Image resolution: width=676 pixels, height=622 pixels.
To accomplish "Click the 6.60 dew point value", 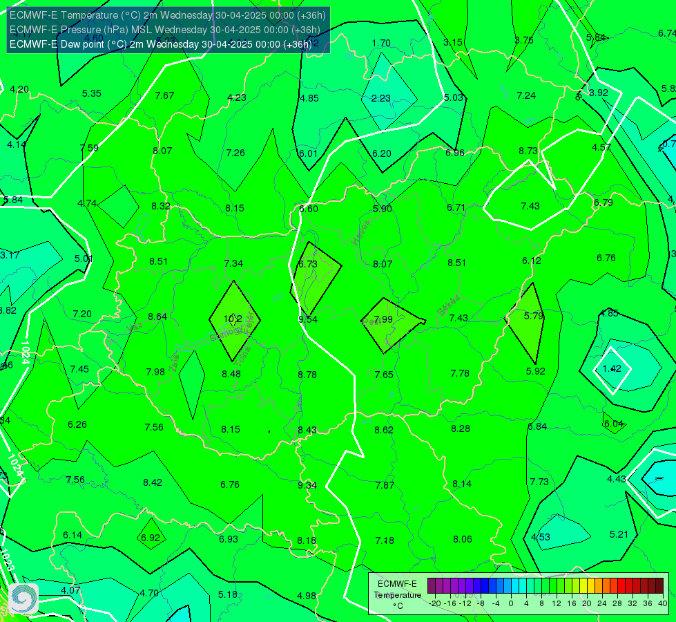I will pyautogui.click(x=309, y=209).
